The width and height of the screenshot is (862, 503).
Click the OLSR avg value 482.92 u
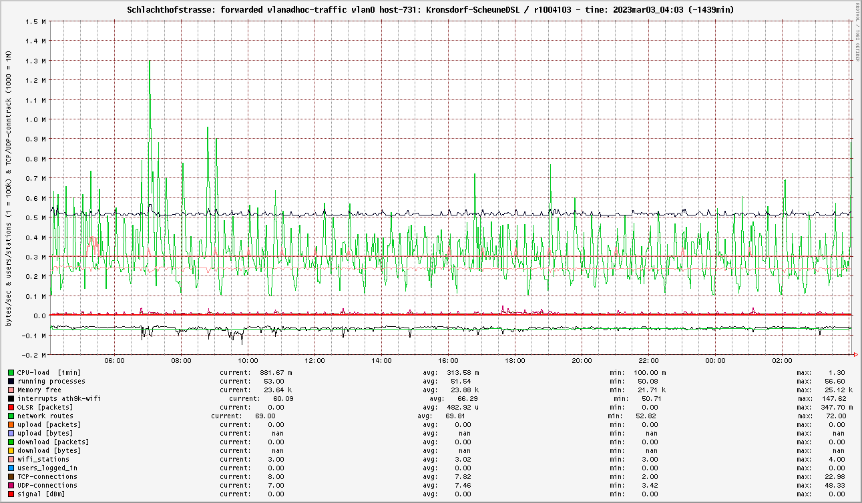click(x=462, y=407)
